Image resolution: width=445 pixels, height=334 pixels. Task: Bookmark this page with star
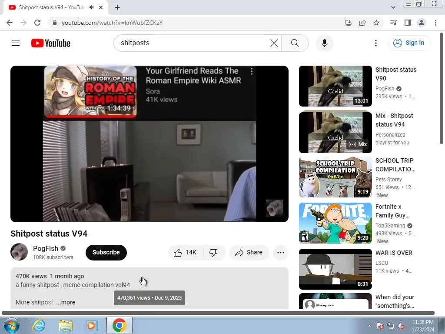point(376,23)
